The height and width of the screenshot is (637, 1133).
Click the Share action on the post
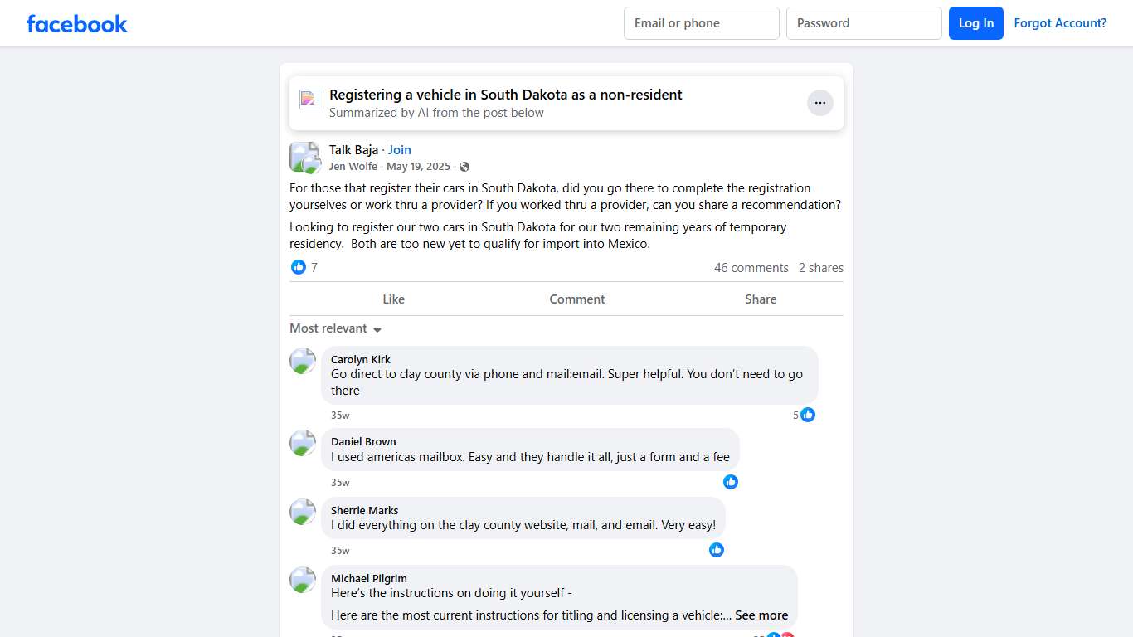[x=761, y=299]
